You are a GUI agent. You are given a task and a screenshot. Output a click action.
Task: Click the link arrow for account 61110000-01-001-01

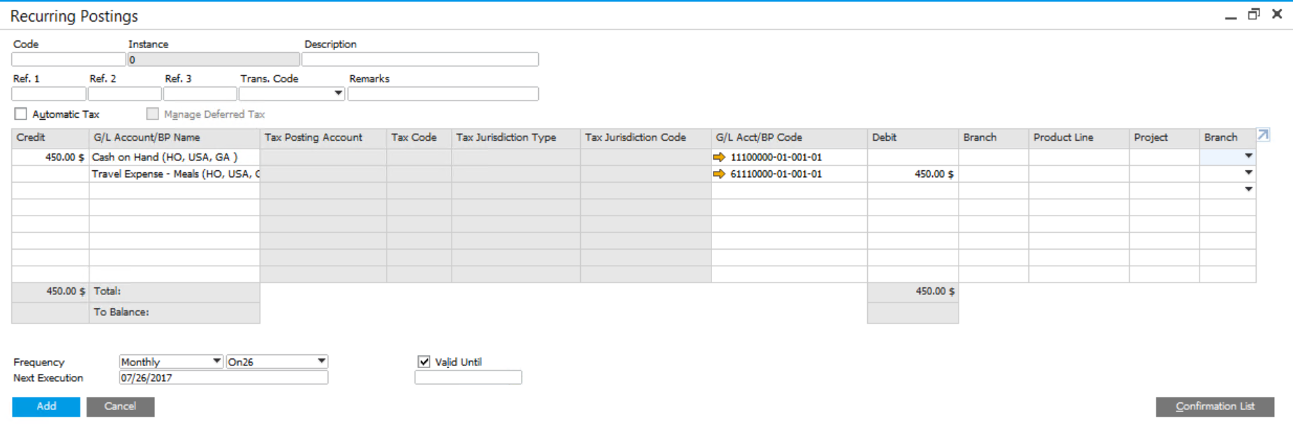[719, 174]
